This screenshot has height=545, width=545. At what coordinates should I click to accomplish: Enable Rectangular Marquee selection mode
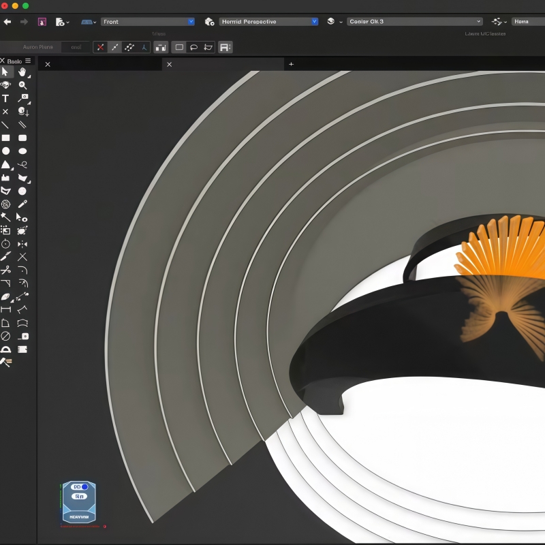[179, 47]
